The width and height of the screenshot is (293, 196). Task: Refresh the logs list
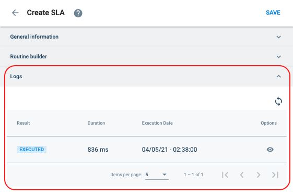pos(278,101)
